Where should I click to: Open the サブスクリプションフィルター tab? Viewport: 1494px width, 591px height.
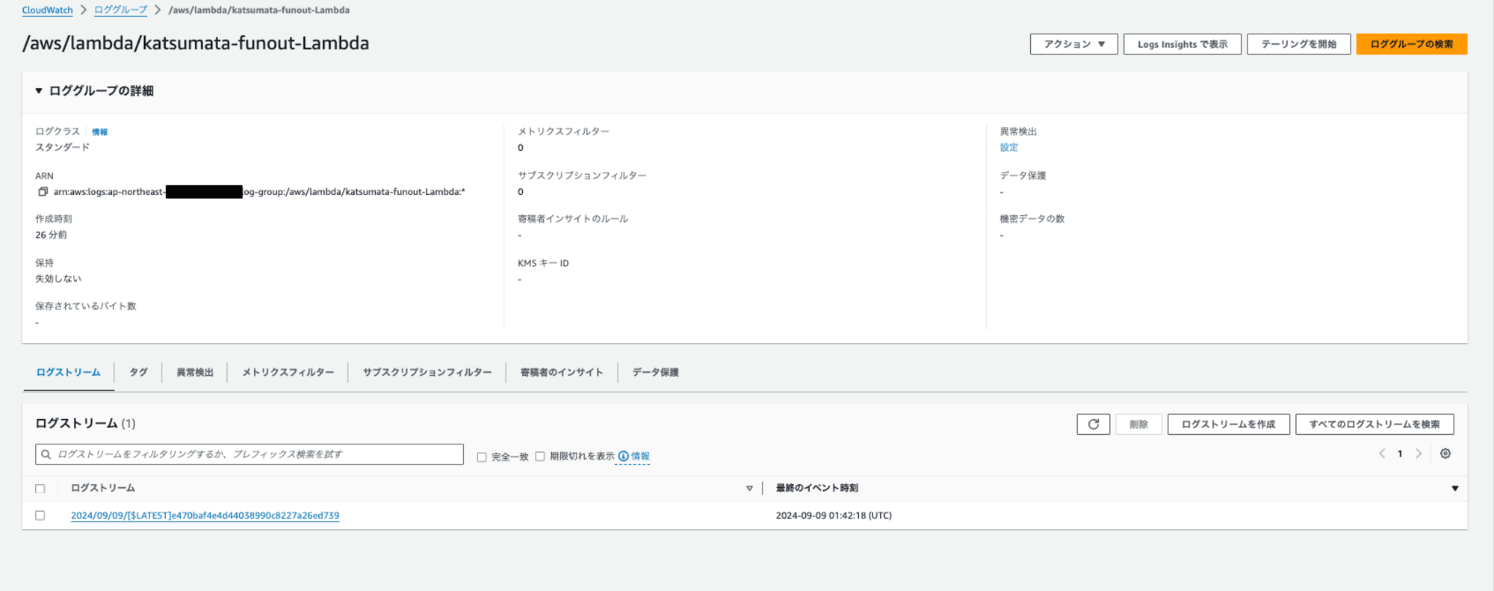[x=427, y=372]
